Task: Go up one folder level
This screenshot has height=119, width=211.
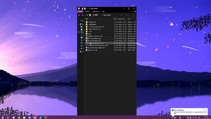Action: [87, 15]
